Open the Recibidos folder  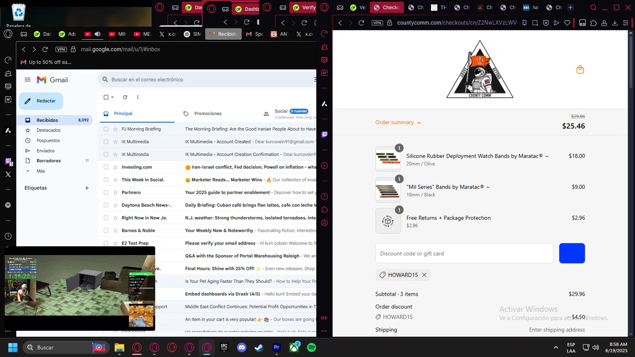click(55, 120)
